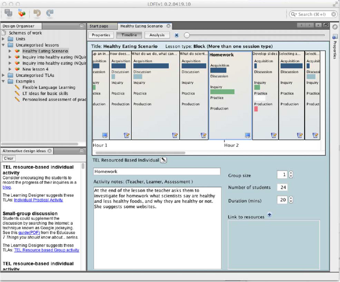Expand the Healthy Eating Scenario tree node
The image size is (340, 282).
tap(10, 51)
